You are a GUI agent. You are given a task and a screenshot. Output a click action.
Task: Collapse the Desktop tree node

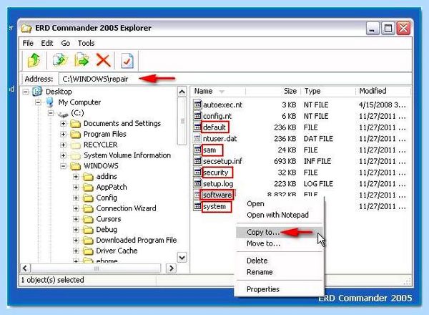click(26, 92)
